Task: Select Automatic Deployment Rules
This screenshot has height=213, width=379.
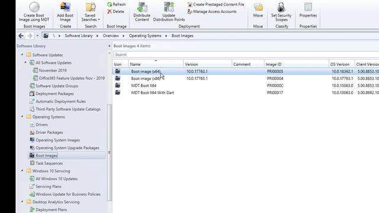Action: coord(60,101)
